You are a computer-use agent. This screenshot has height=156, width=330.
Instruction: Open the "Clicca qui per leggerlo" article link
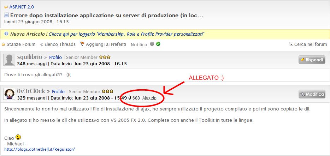(x=127, y=34)
